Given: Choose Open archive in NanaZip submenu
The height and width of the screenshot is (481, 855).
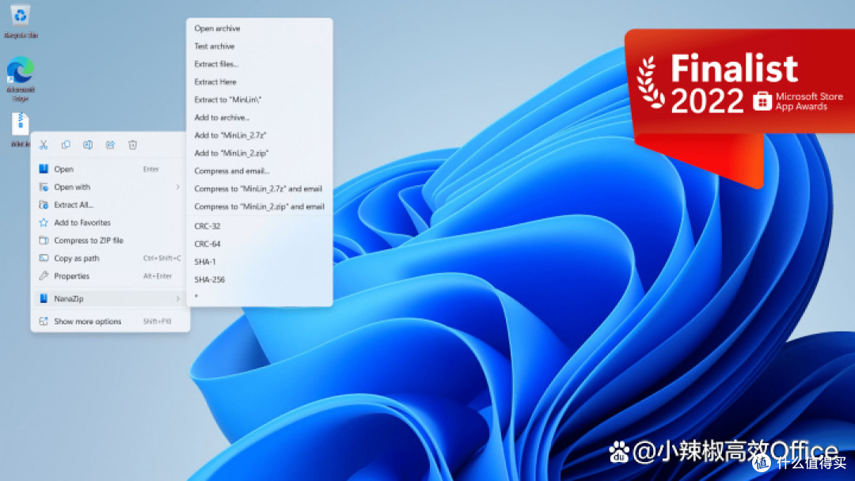Looking at the screenshot, I should point(260,28).
